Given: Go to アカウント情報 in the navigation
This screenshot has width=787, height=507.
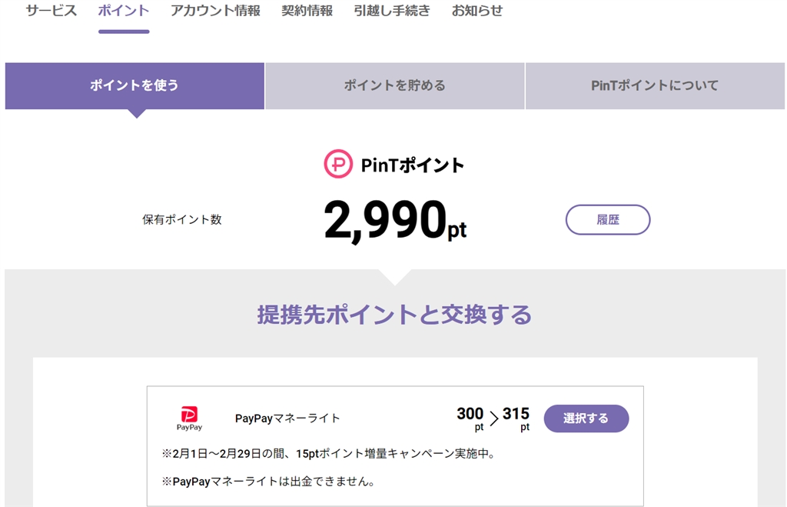Looking at the screenshot, I should [x=215, y=11].
